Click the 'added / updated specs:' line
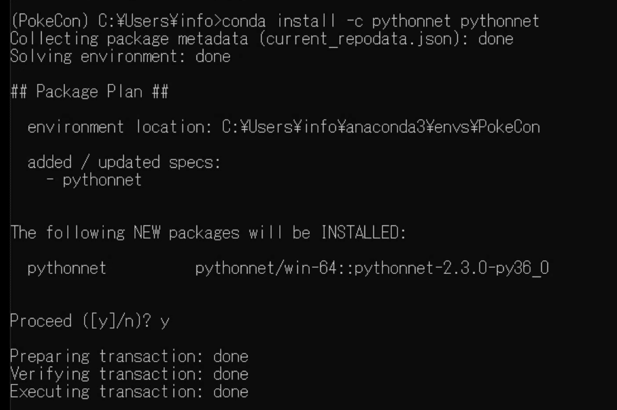The height and width of the screenshot is (410, 617). 124,163
